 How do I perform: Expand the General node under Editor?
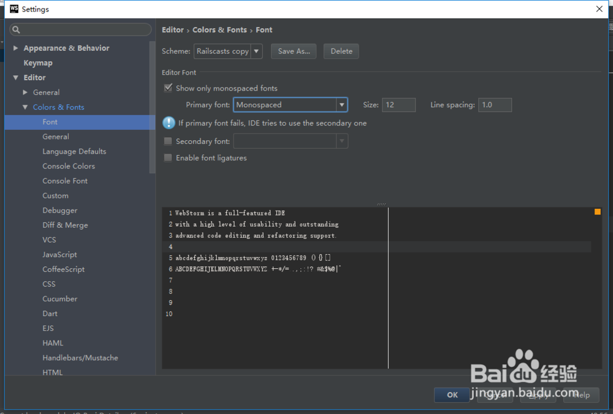click(25, 92)
